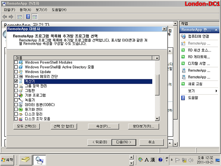Screen dimensions: 221x166
Task: Click the language bar help icon
Action: (161, 160)
